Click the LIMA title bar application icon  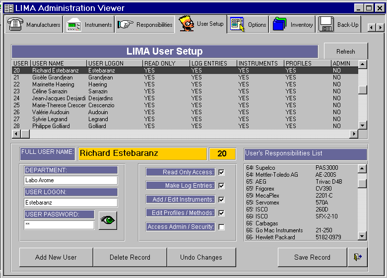pyautogui.click(x=9, y=8)
